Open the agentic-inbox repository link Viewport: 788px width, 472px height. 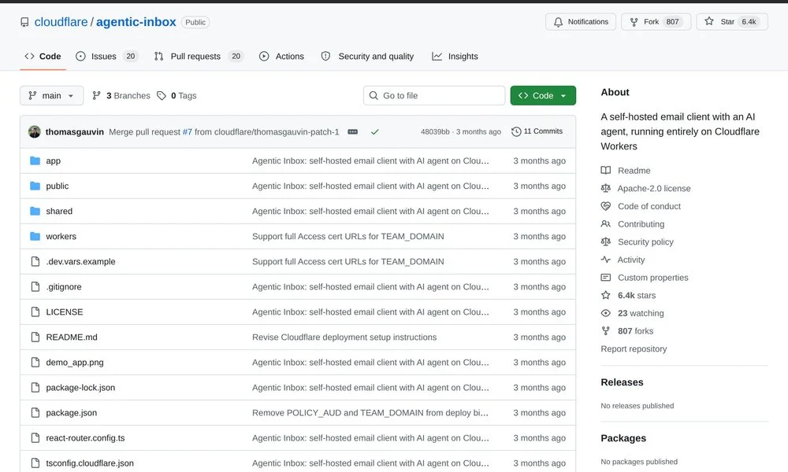click(x=136, y=22)
